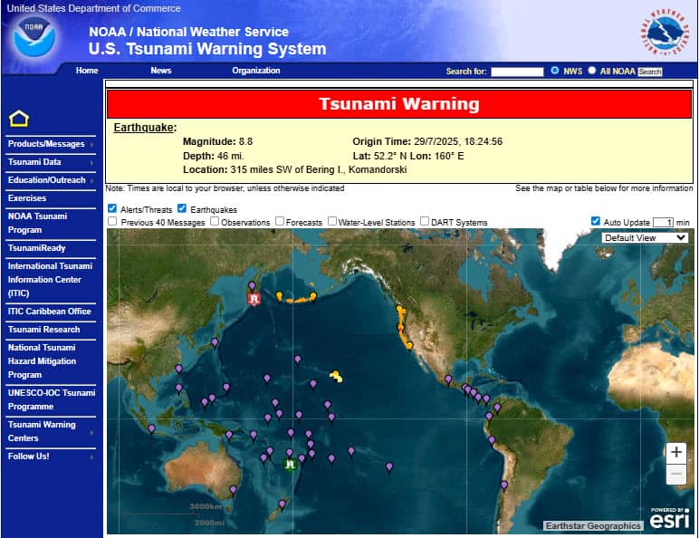Click the Earthstar Geographics attribution
The image size is (699, 538).
pos(593,526)
